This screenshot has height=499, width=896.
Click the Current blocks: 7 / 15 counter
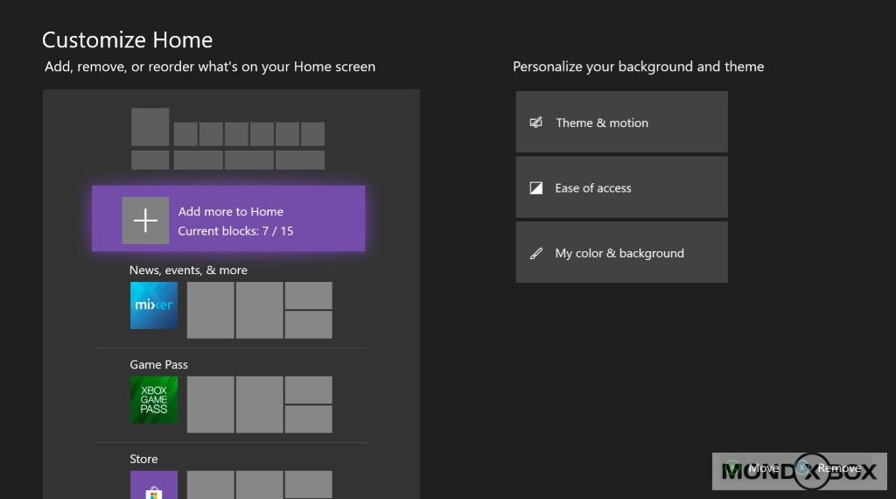[x=235, y=231]
